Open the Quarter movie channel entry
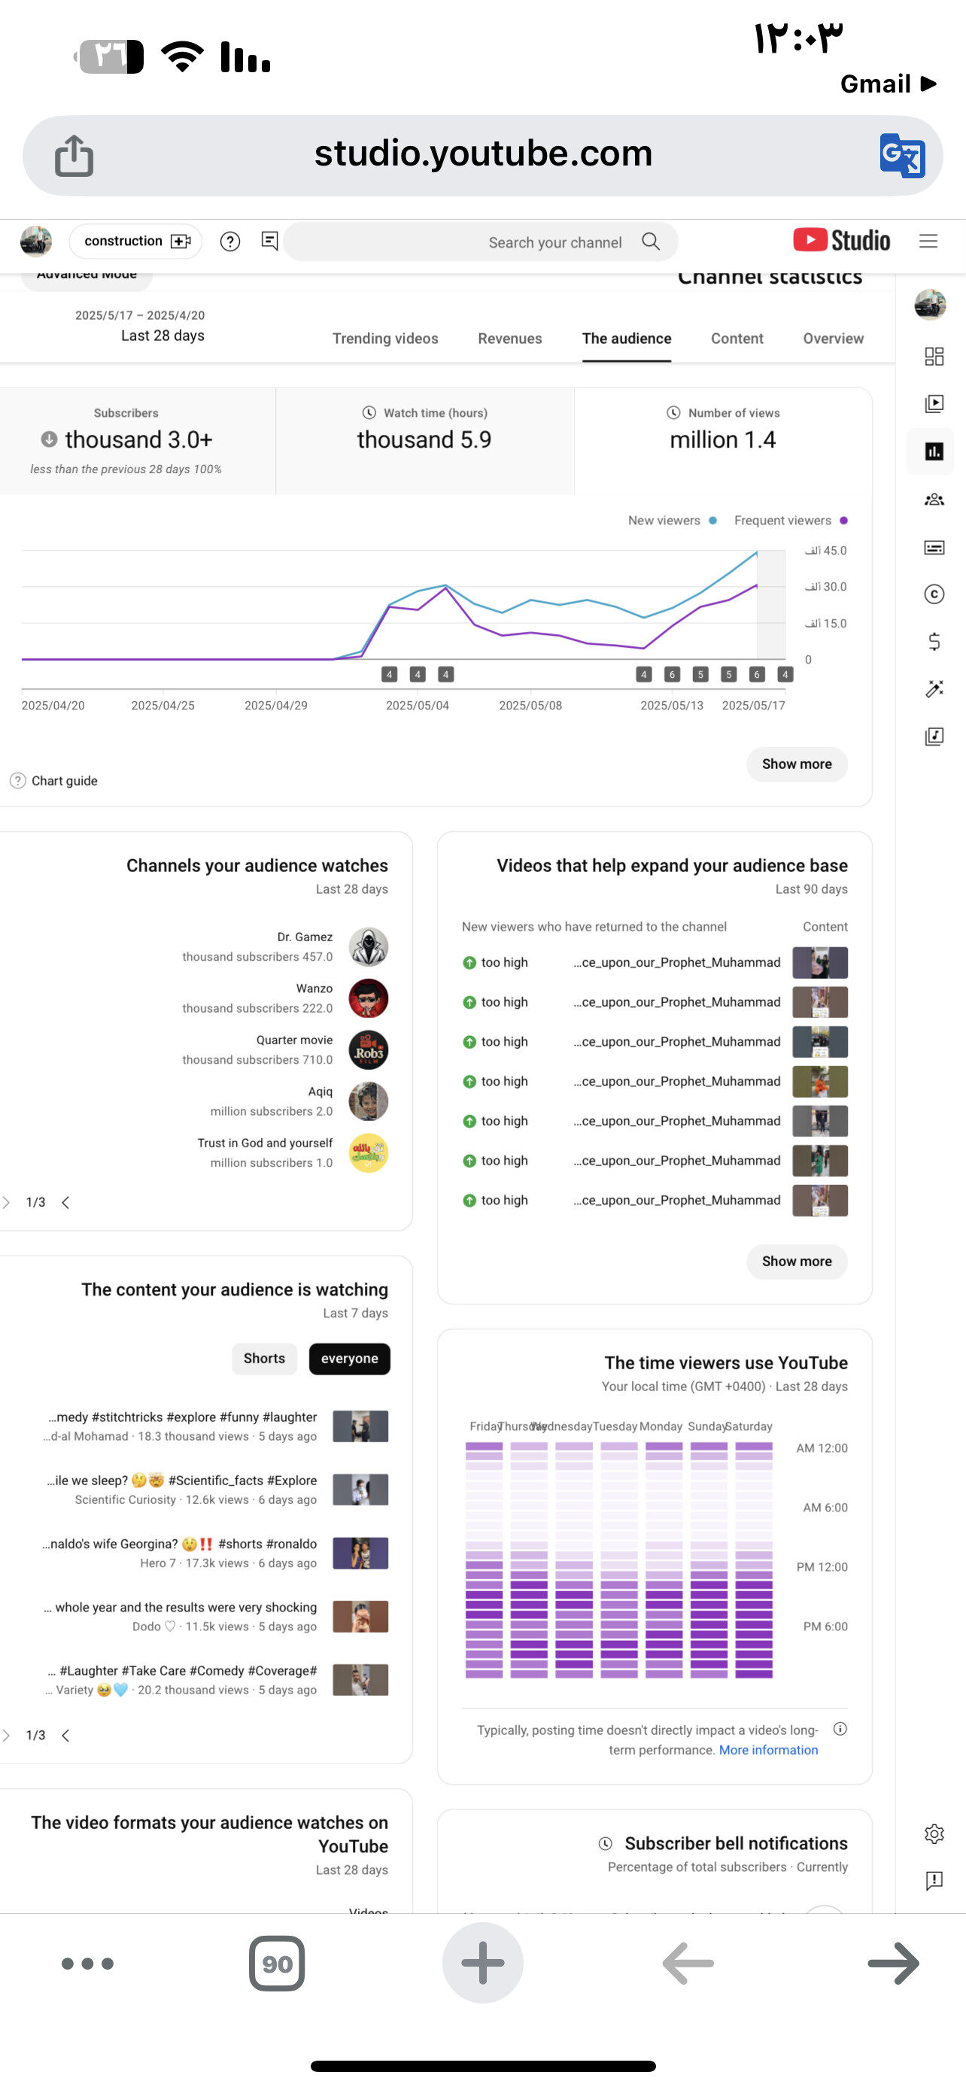Image resolution: width=966 pixels, height=2090 pixels. [x=285, y=1050]
